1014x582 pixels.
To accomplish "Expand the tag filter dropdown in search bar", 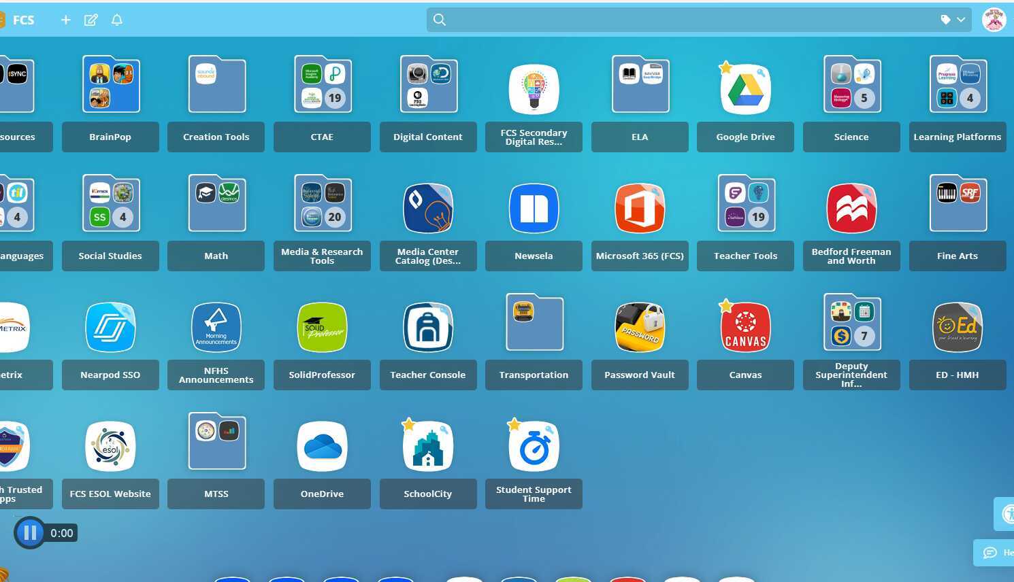I will 953,20.
